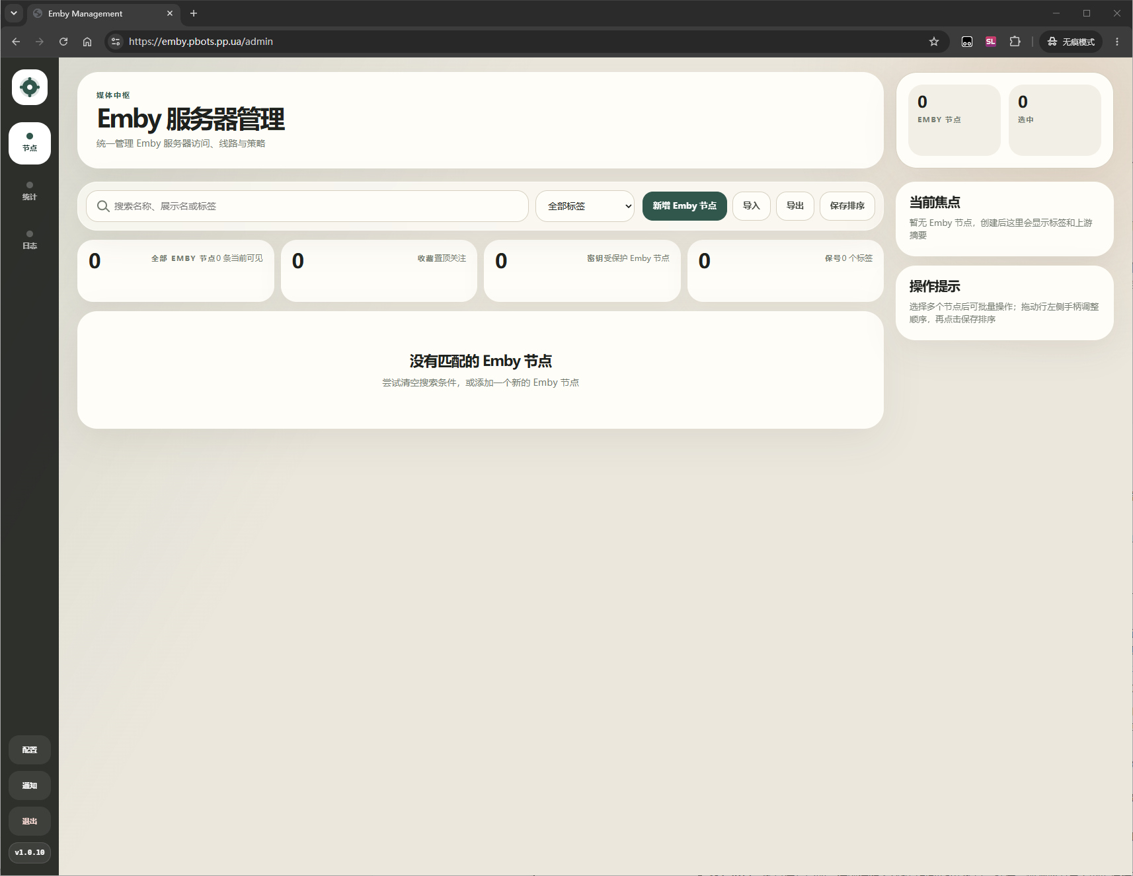
Task: Open the 节点 sidebar section
Action: (30, 143)
